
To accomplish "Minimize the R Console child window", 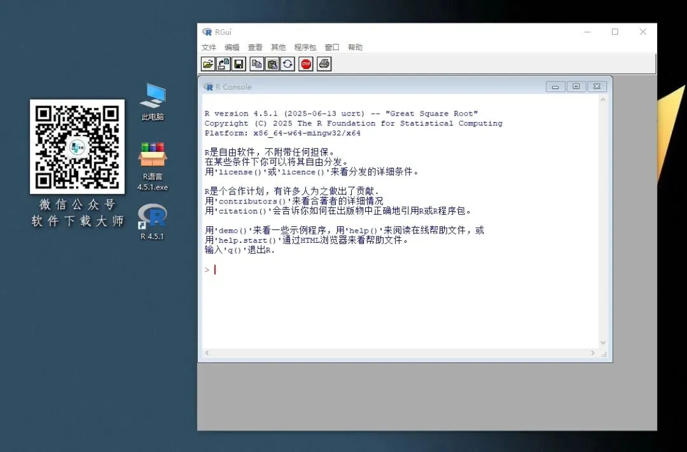I will (x=555, y=86).
